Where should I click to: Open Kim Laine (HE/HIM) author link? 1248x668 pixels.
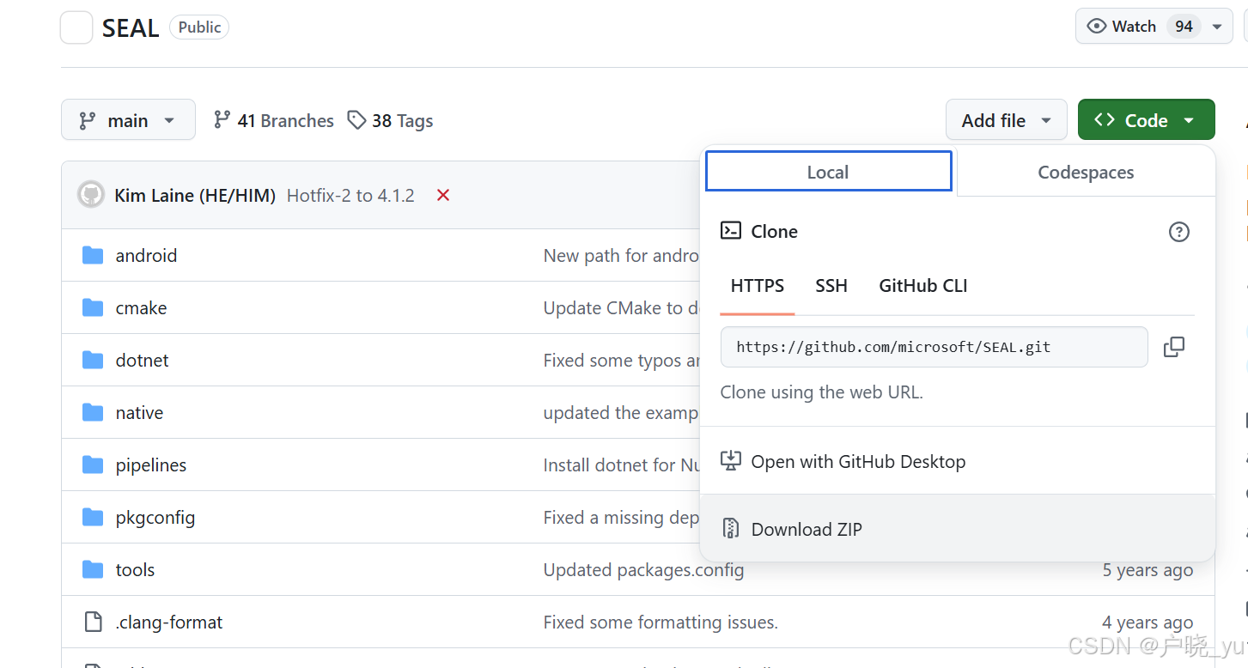coord(195,196)
